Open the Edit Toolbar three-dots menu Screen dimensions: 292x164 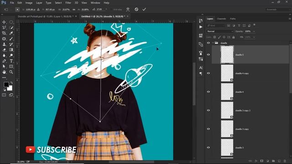click(4, 77)
